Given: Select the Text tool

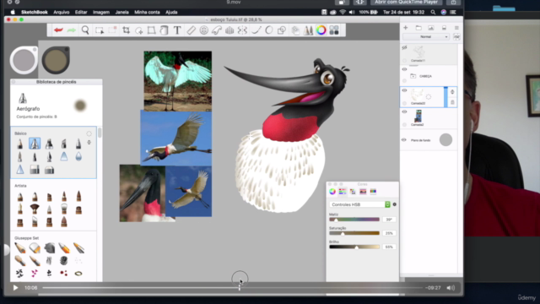Looking at the screenshot, I should 177,30.
